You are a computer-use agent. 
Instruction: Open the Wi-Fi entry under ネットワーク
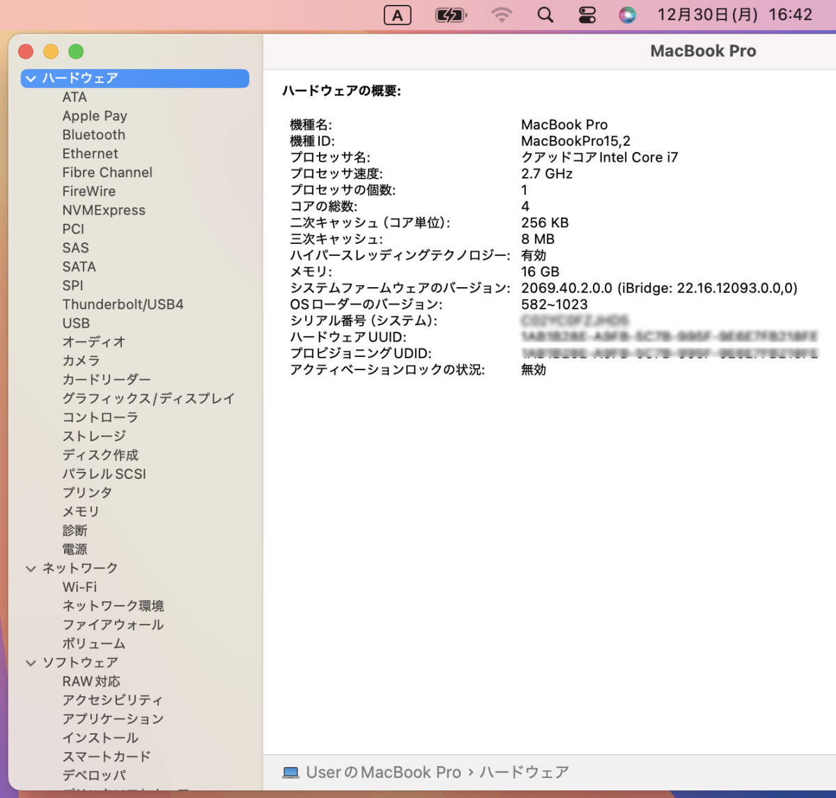(79, 587)
